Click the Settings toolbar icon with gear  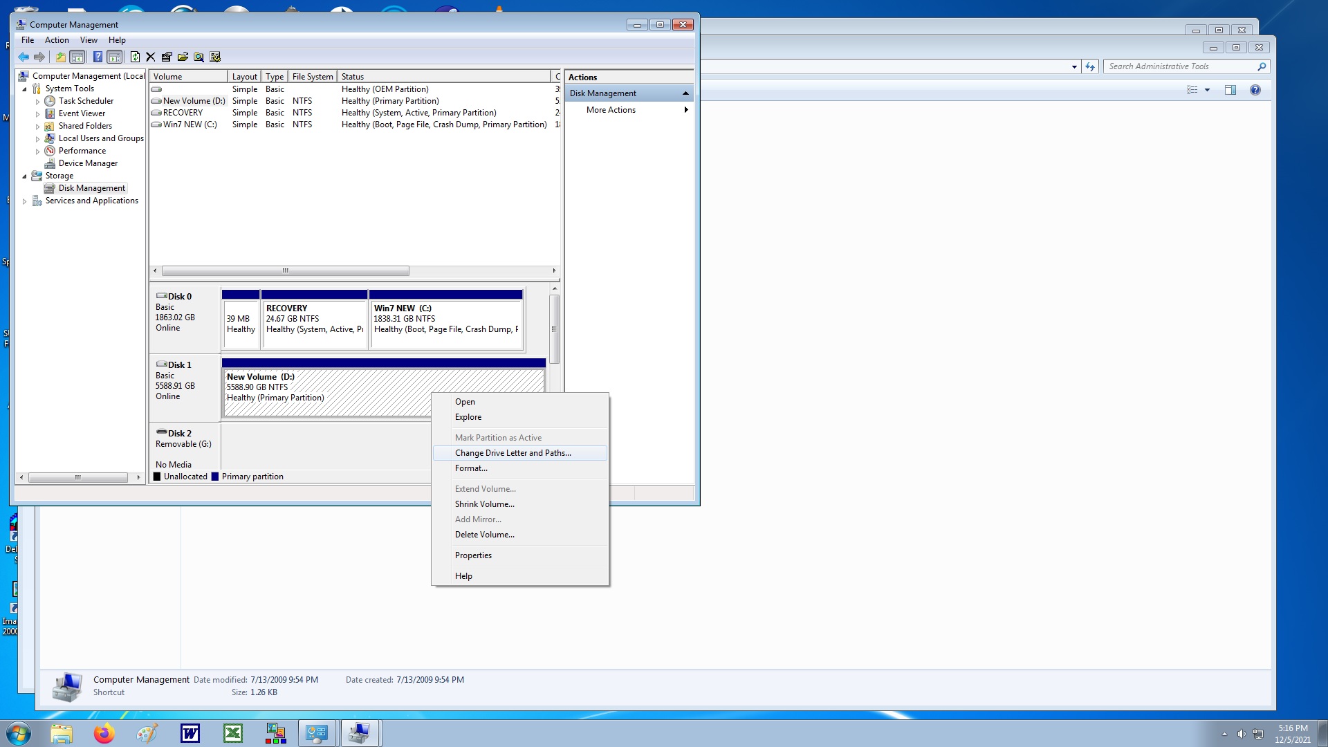[x=215, y=57]
